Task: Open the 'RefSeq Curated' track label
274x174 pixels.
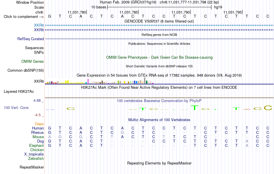Action: [x=31, y=39]
